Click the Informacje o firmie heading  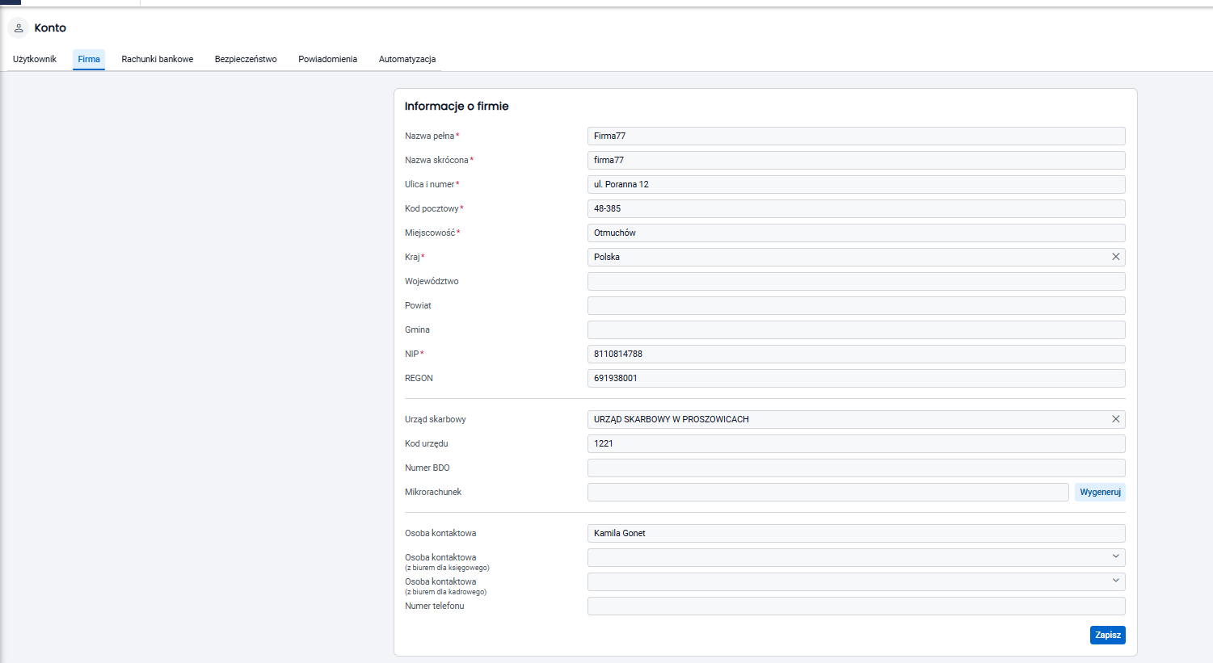[x=457, y=106]
